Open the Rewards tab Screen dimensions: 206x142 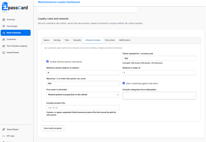pos(77,40)
